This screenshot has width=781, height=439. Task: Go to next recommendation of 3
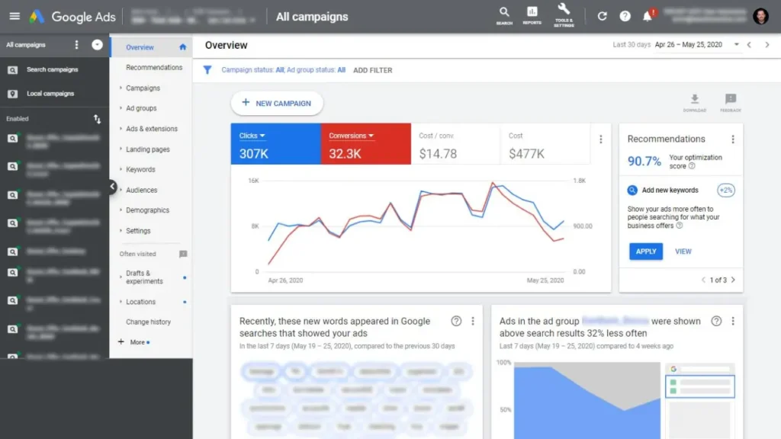733,280
